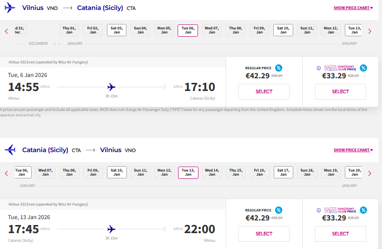Screen dimensions: 382x249
Task: Select outbound regular price €42.29 fare
Action: [x=264, y=91]
